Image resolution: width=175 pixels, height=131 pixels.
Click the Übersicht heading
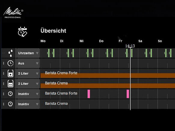(53, 31)
